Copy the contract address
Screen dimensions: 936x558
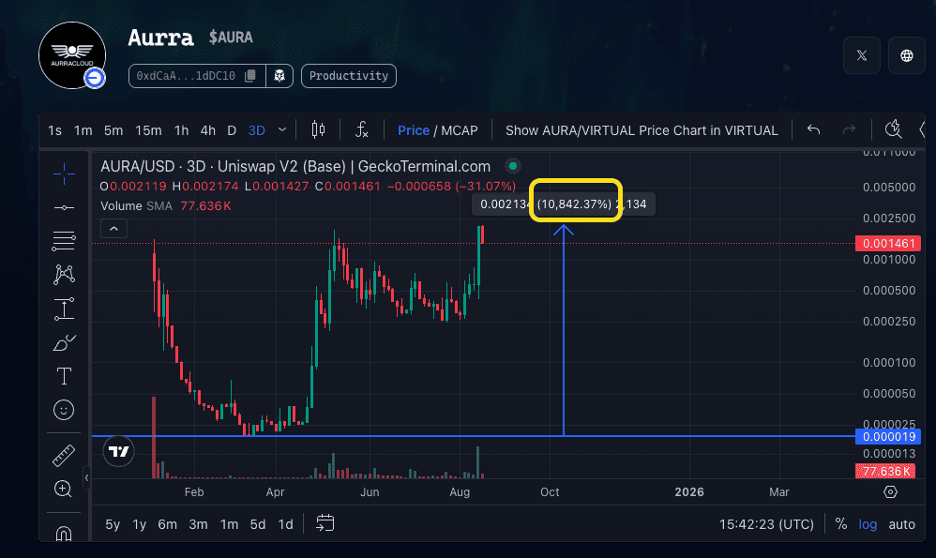tap(250, 76)
